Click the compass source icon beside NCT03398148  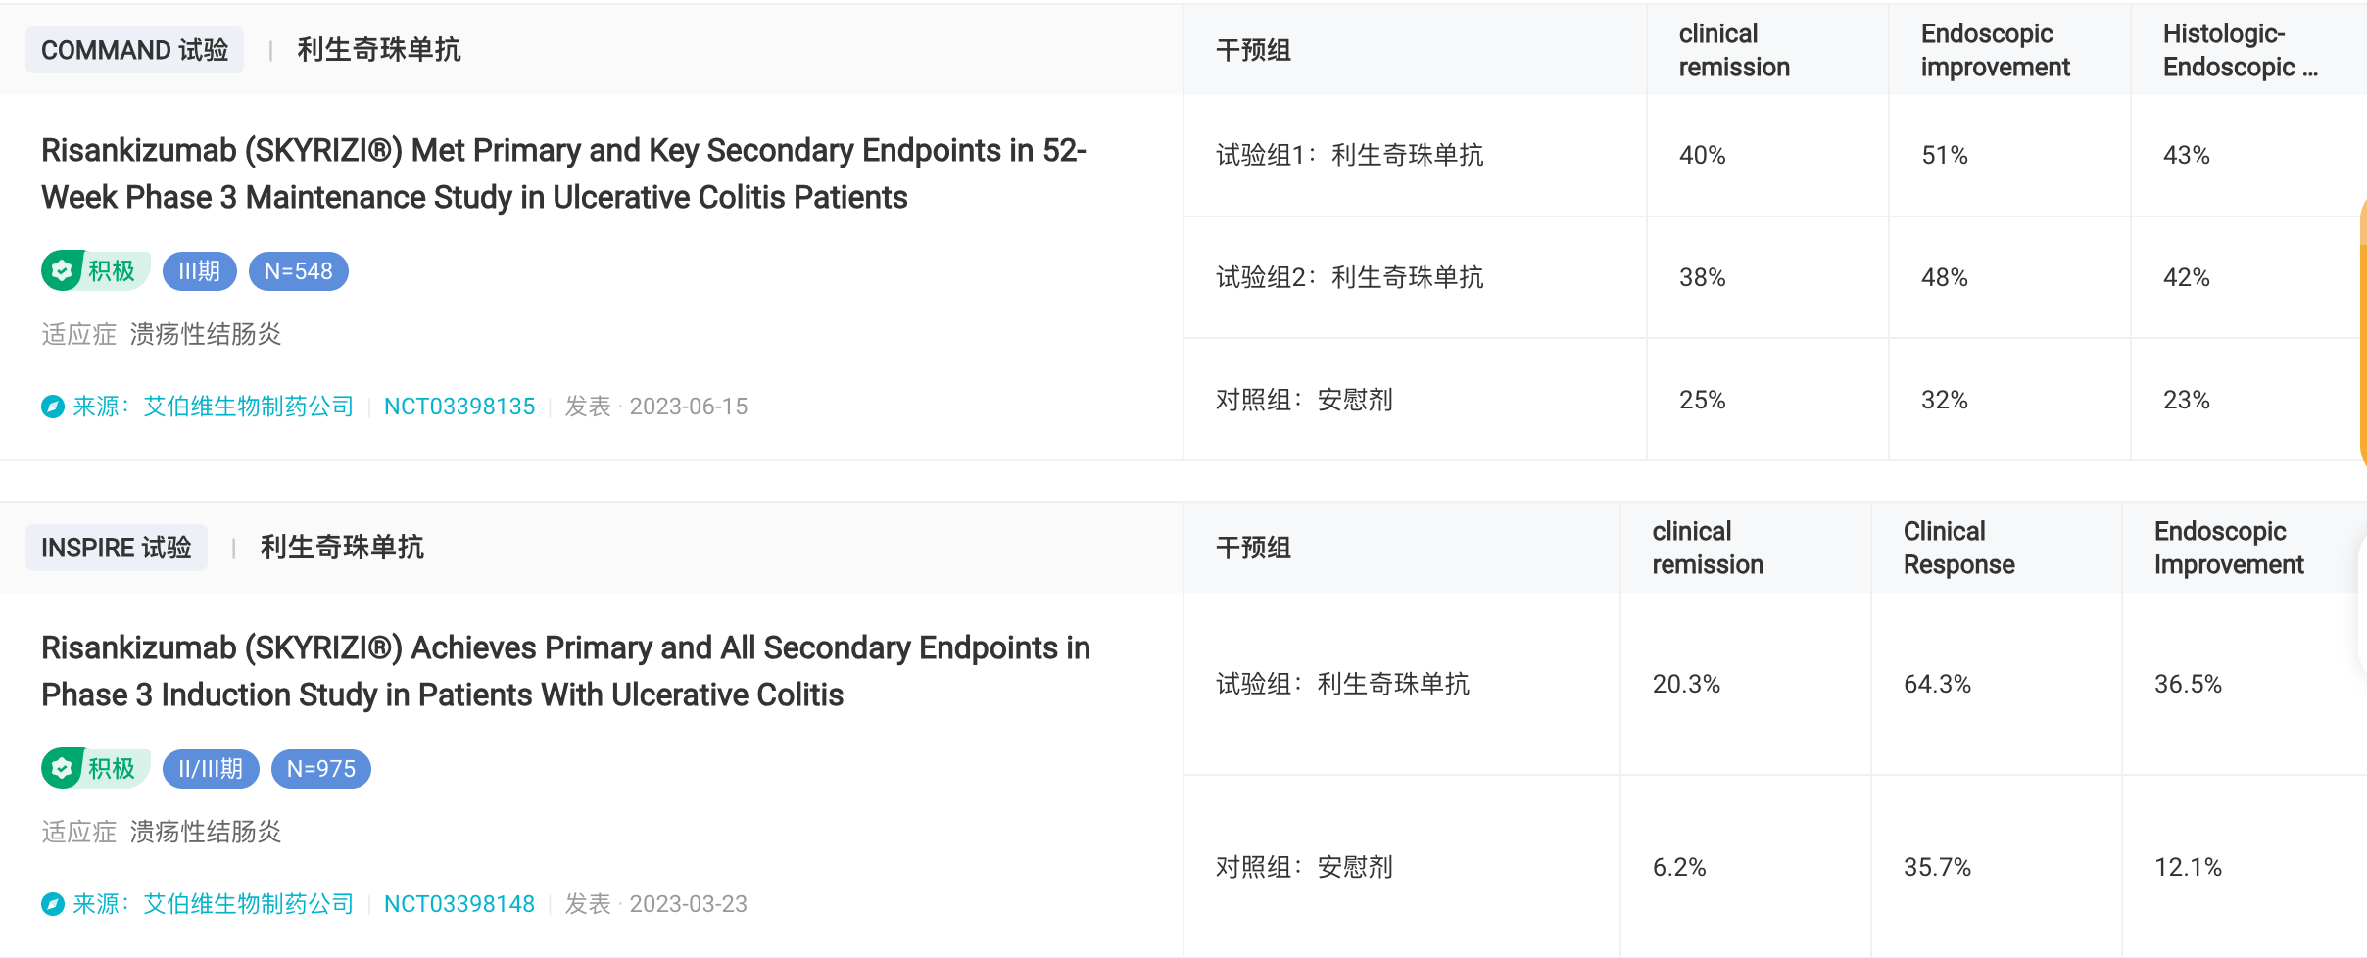pyautogui.click(x=53, y=904)
